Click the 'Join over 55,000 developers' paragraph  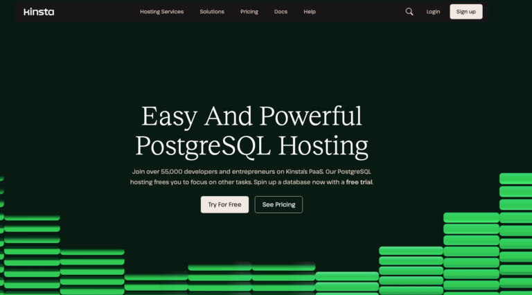click(256, 177)
